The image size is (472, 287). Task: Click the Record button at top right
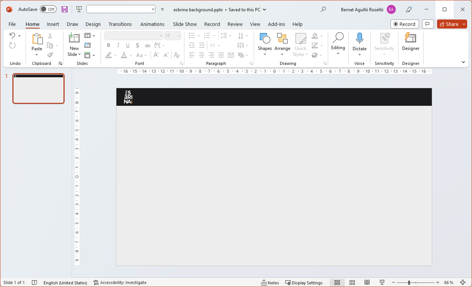pyautogui.click(x=404, y=24)
